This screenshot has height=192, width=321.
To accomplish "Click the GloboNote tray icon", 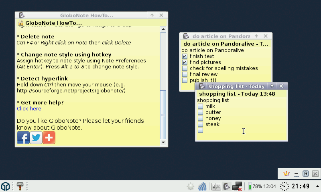I will point(226,186).
